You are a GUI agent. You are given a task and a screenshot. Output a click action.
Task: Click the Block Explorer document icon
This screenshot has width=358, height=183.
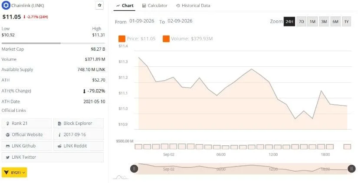[x=59, y=124]
